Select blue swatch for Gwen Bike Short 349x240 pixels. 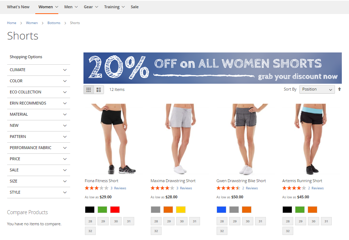222,209
